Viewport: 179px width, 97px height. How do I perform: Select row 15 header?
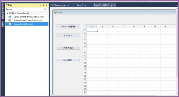pyautogui.click(x=85, y=76)
